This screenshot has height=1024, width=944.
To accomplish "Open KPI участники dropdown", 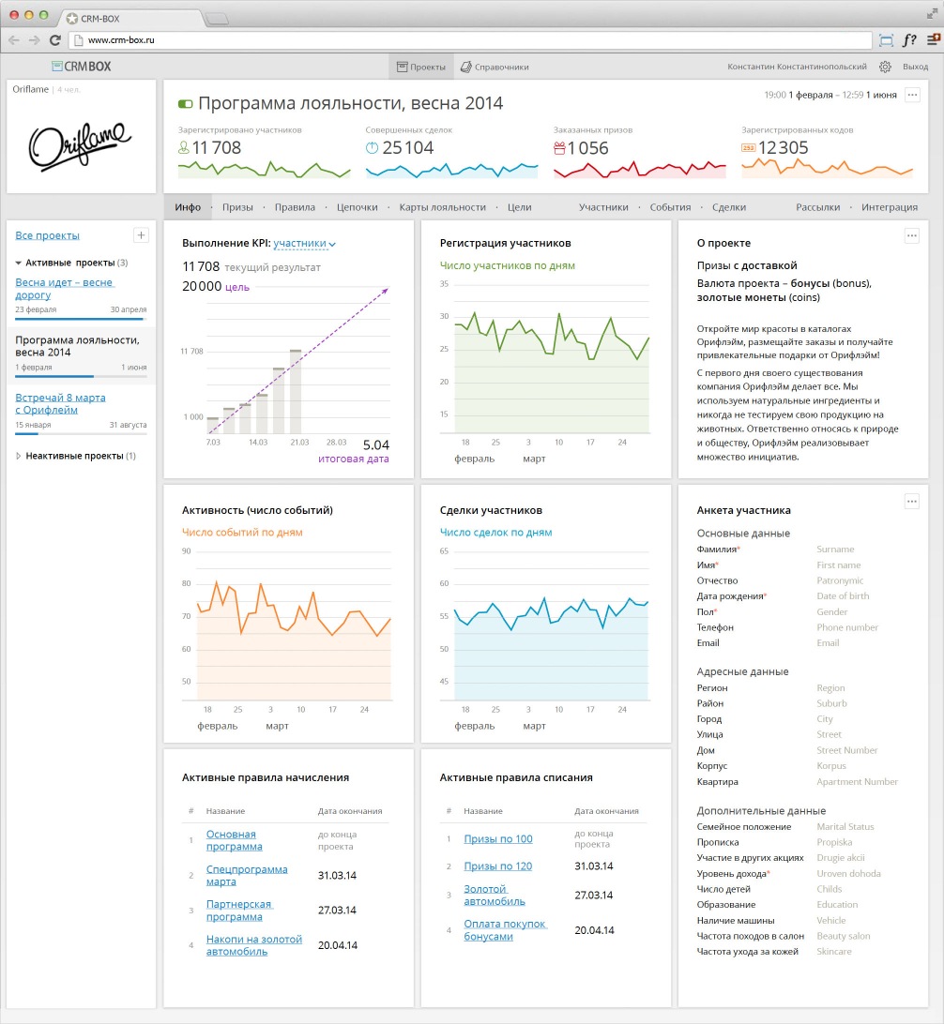I will 304,243.
